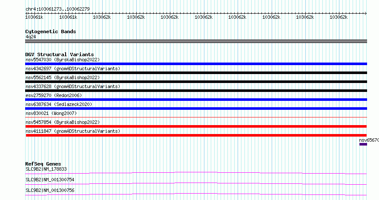Select the DGV Structural Variants track heading

click(x=60, y=54)
